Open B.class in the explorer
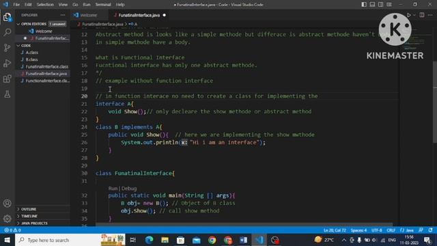Screen dimensions: 437x246 (x=31, y=59)
